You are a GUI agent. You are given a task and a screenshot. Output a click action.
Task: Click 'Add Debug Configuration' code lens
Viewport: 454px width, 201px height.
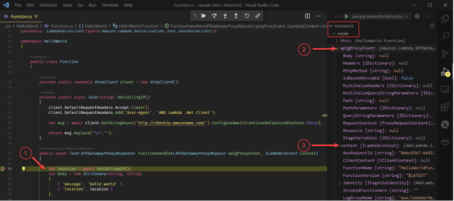(76, 149)
